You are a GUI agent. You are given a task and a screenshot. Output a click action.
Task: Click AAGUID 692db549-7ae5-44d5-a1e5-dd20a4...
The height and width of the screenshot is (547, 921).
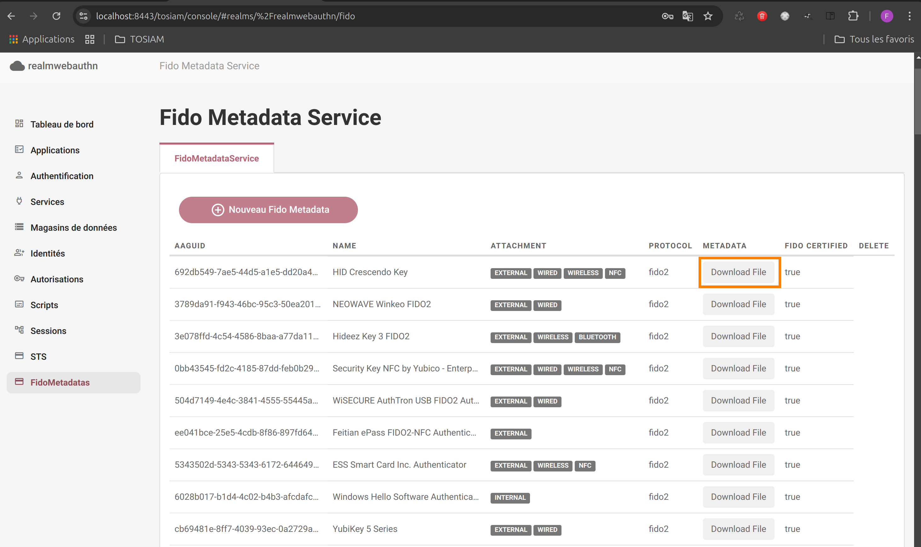pyautogui.click(x=246, y=272)
